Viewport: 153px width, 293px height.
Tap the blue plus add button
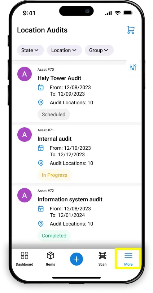[x=76, y=259]
